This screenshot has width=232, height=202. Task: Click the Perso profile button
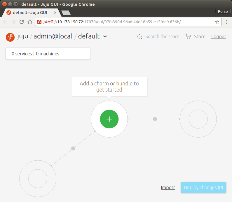(x=223, y=11)
